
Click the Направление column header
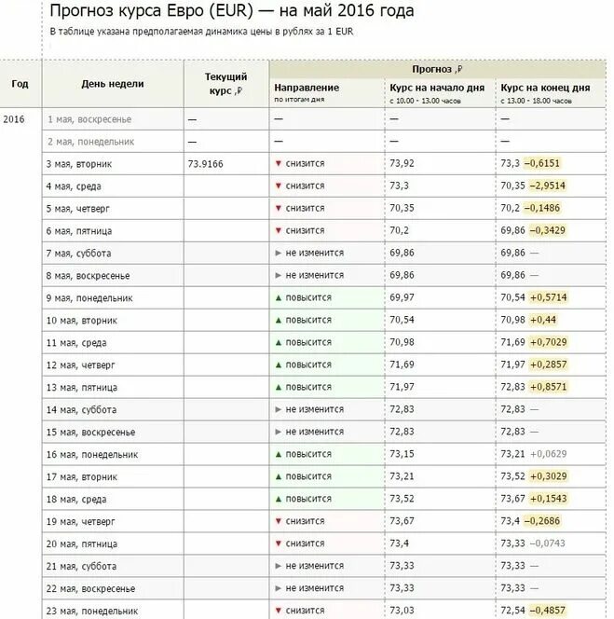click(x=306, y=87)
